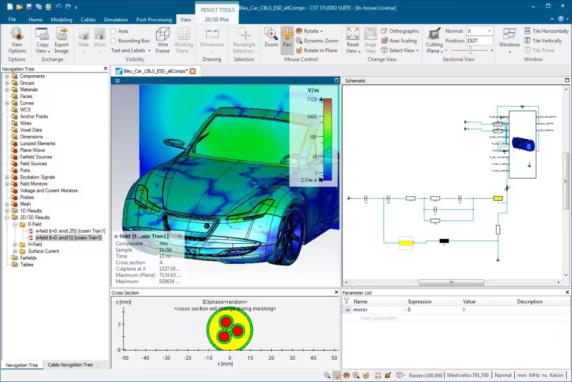572x382 pixels.
Task: Set sectional view Position value to 1527
Action: [478, 40]
